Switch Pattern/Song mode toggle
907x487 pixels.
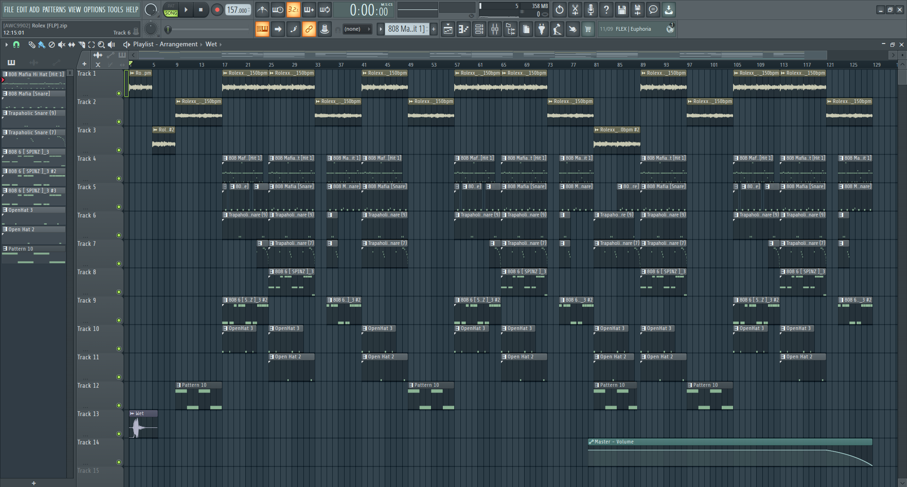pos(171,10)
